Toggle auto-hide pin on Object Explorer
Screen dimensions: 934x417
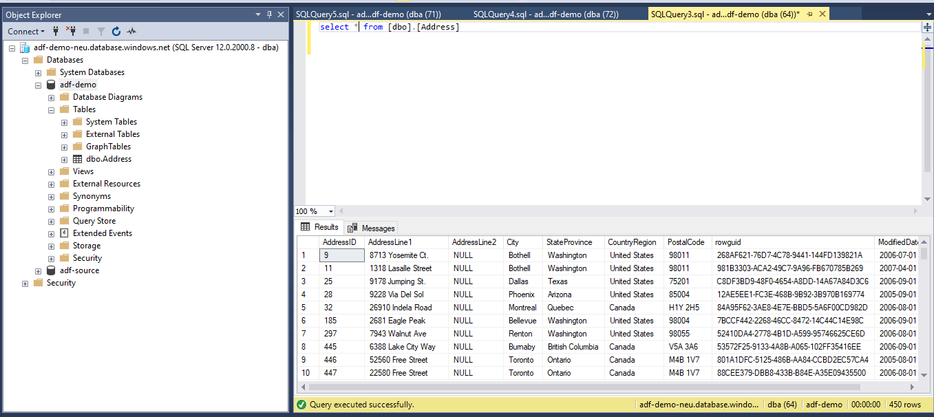click(269, 14)
